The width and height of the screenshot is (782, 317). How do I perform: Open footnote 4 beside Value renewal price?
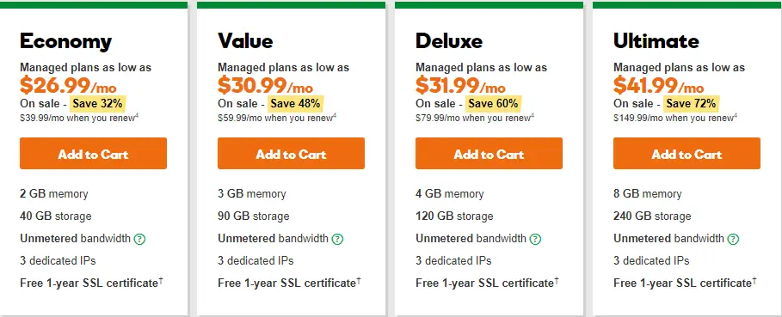coord(335,115)
